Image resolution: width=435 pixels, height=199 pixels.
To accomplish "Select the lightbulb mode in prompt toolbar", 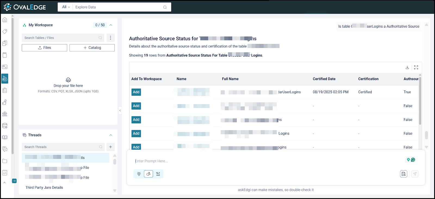I will pos(139,174).
